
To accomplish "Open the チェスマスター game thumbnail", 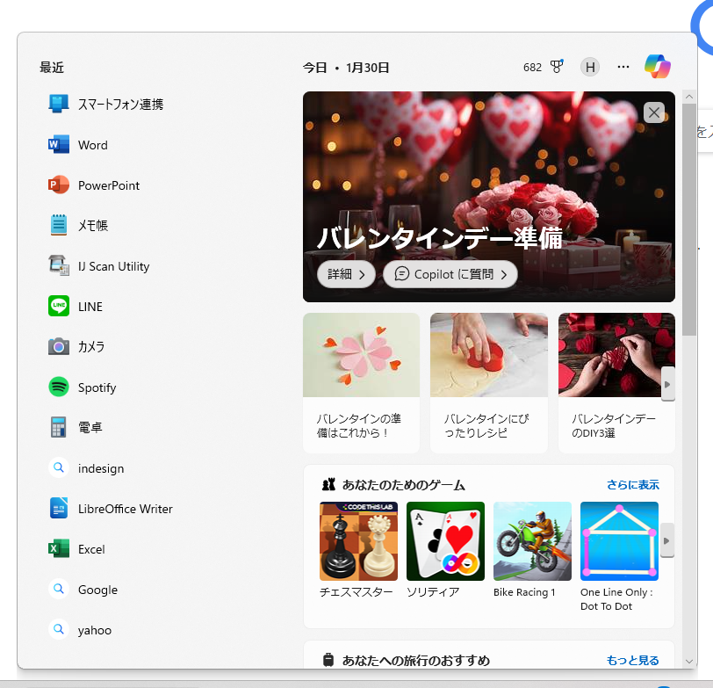I will 358,541.
